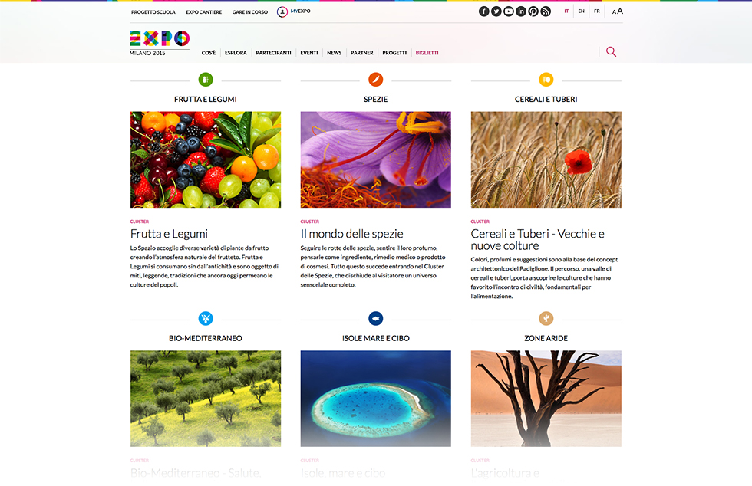Click the spezie description paragraph

point(373,266)
